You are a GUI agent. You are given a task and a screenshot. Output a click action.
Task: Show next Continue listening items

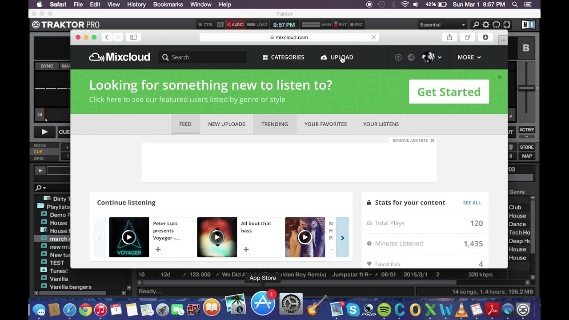[x=342, y=238]
